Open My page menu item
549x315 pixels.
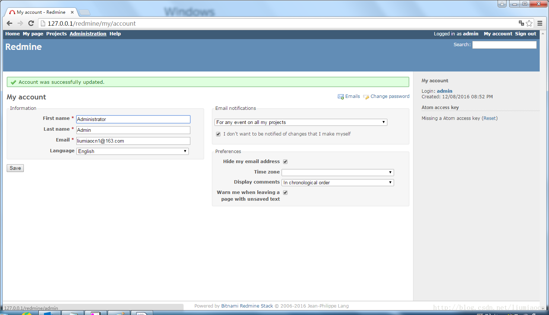[x=33, y=34]
